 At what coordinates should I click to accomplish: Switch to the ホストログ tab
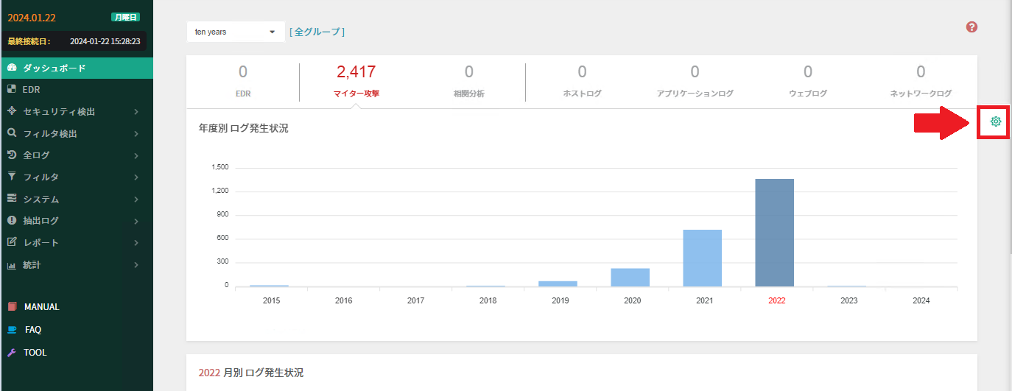pos(582,81)
